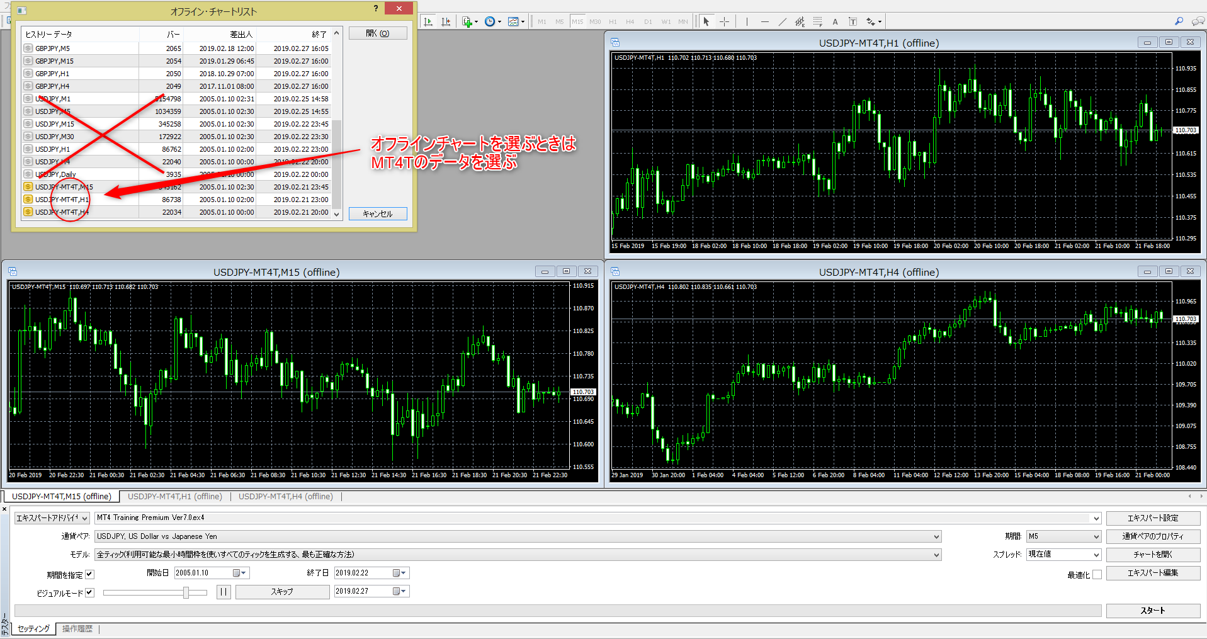Click the エキスパート設定 button
Screen dimensions: 1207x639
1153,518
